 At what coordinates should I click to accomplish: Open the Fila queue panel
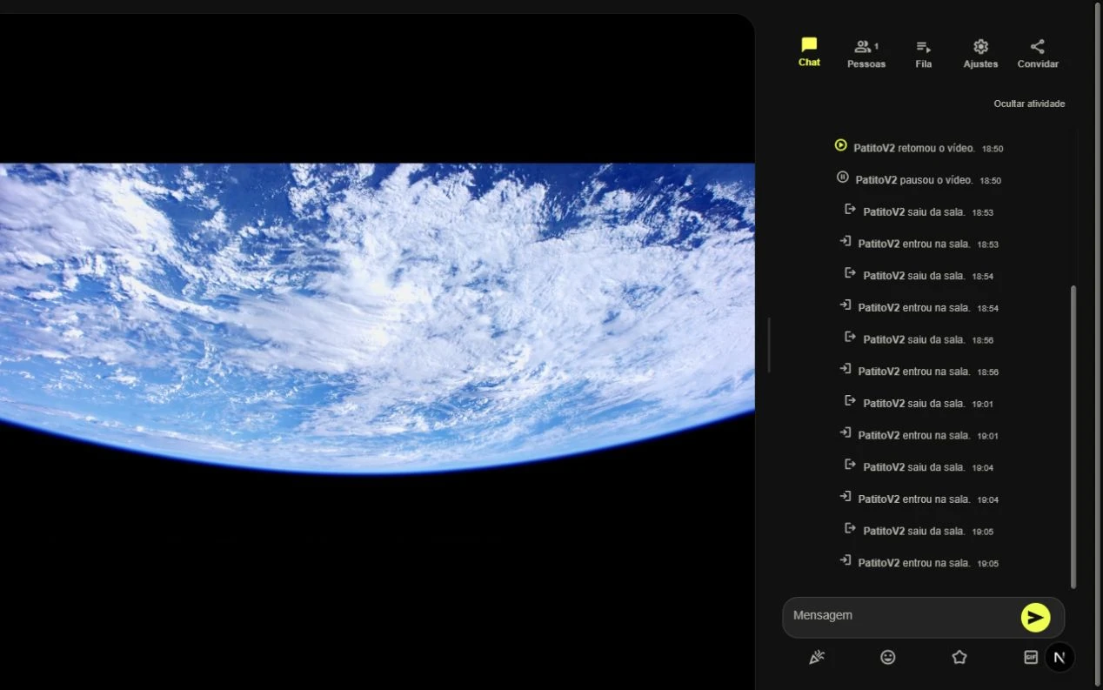click(x=924, y=54)
